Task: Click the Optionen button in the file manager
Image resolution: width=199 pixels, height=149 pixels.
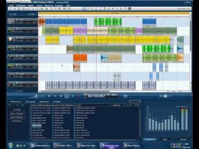Action: (x=116, y=105)
